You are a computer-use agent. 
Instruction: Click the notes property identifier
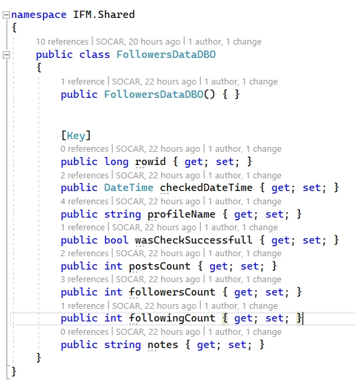163,344
